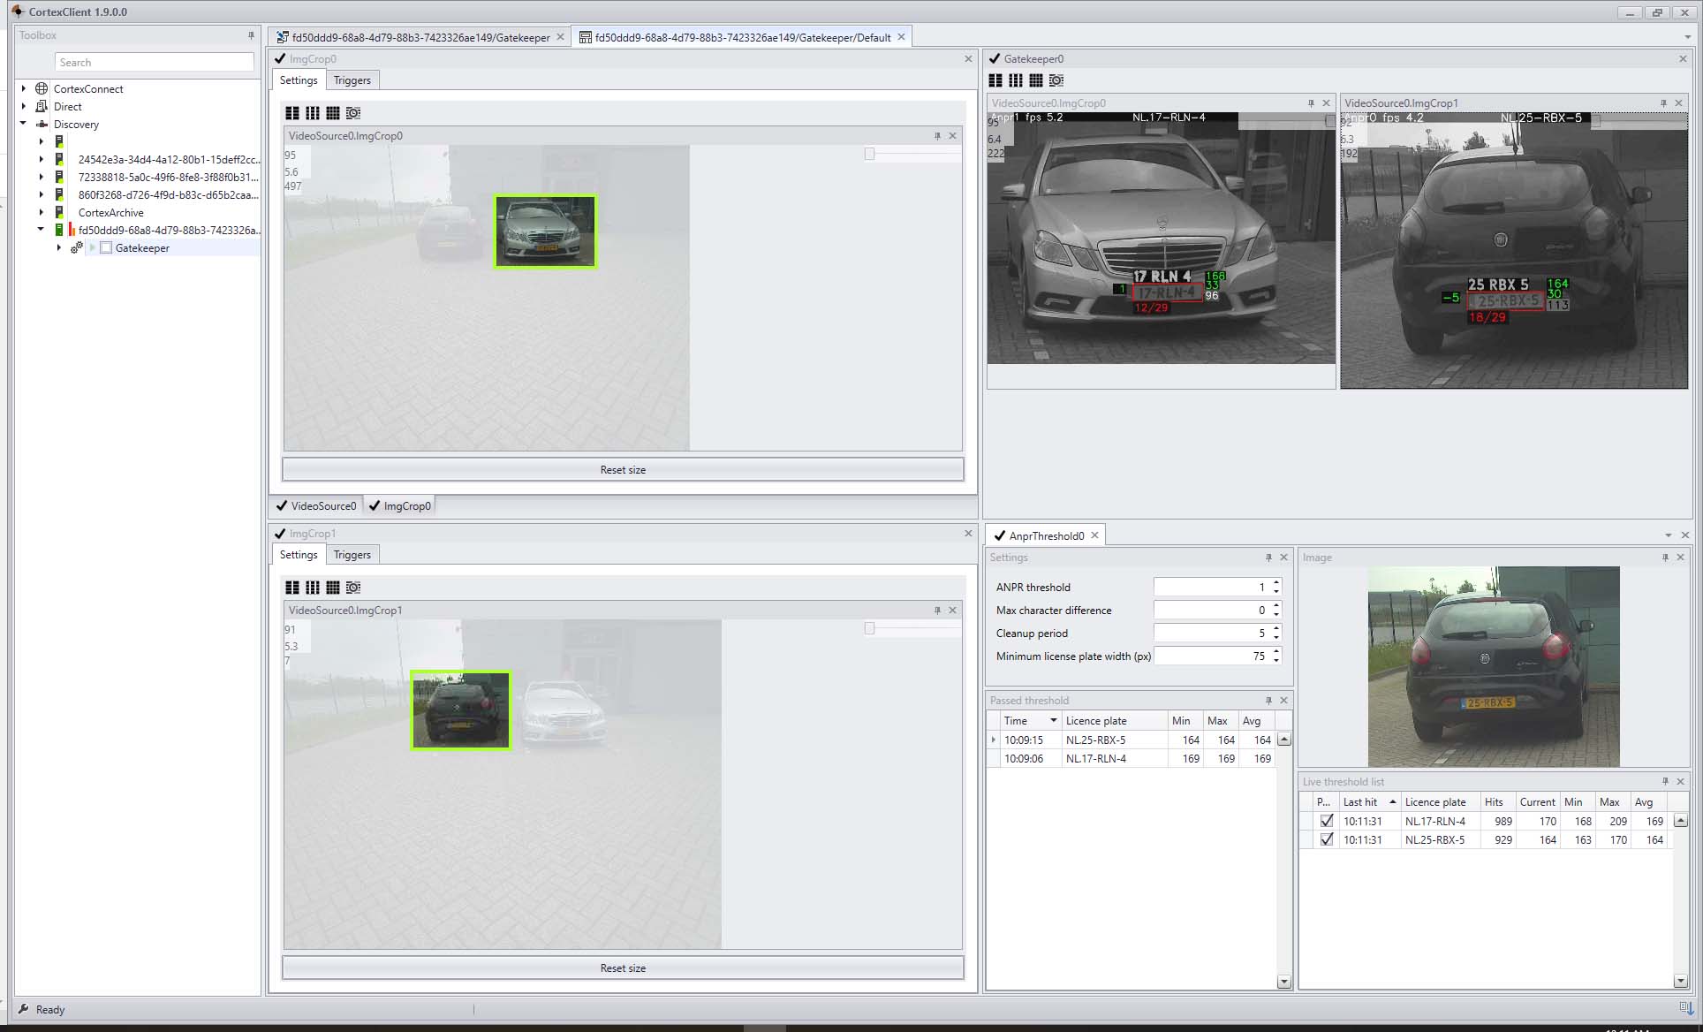Close the AnprThreshold0 tab
The image size is (1703, 1032).
click(1094, 535)
